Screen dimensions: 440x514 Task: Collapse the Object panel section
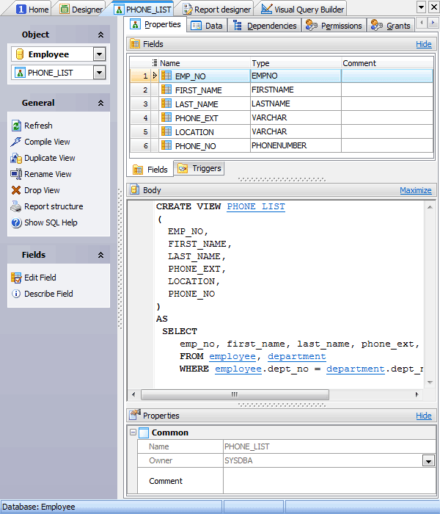click(x=100, y=35)
